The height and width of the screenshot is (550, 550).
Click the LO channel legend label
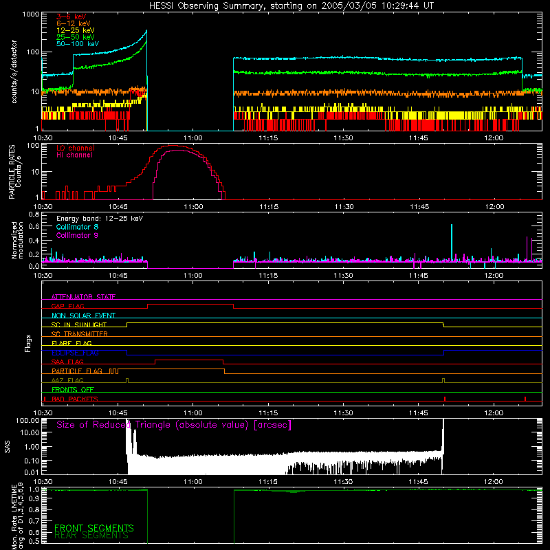coord(75,148)
